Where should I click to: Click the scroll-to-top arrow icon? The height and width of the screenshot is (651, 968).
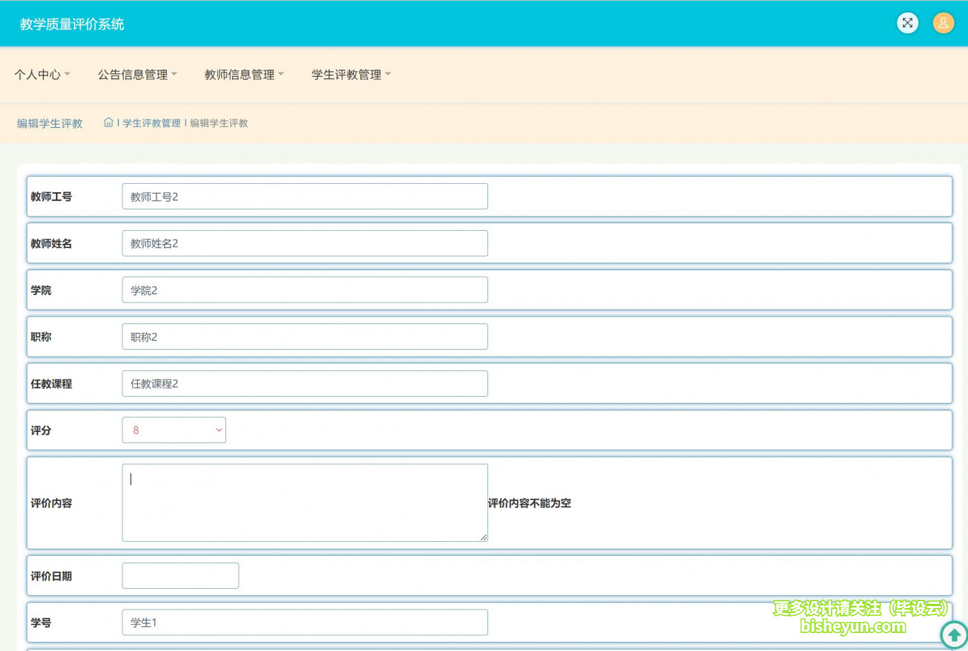[954, 634]
